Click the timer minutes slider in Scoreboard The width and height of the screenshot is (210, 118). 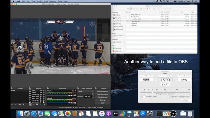(165, 92)
